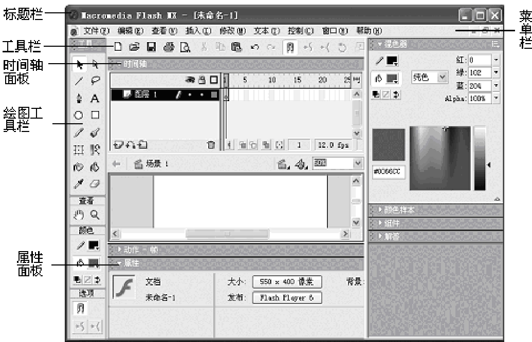Click the Edit Symbols button above stage
The width and height of the screenshot is (532, 342).
(x=301, y=164)
